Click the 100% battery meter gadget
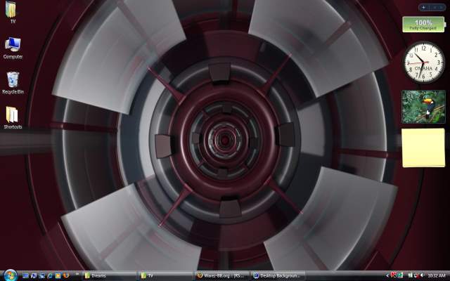The height and width of the screenshot is (281, 450). [423, 25]
